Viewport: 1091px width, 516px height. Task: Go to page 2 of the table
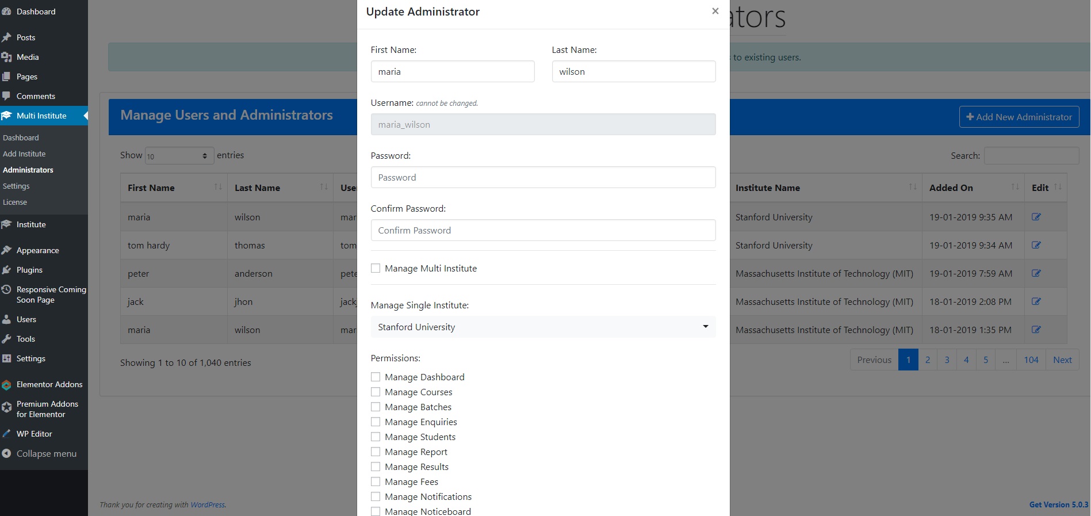(928, 360)
